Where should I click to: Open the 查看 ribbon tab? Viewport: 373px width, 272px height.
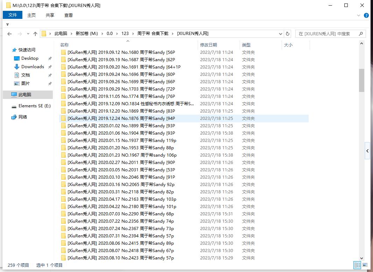point(69,15)
